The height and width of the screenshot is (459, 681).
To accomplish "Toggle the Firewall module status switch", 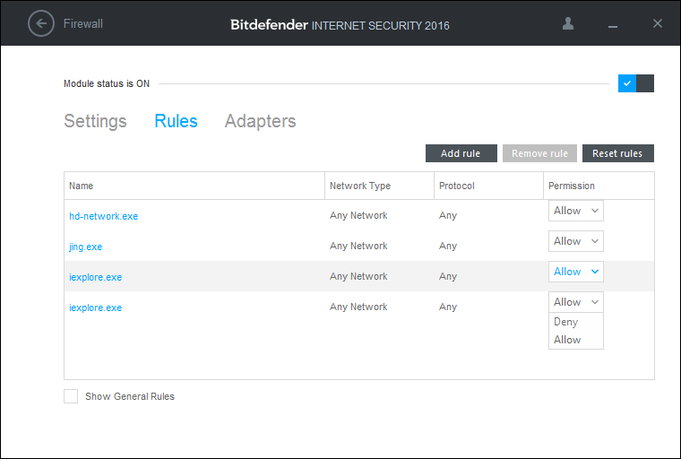I will click(x=636, y=83).
